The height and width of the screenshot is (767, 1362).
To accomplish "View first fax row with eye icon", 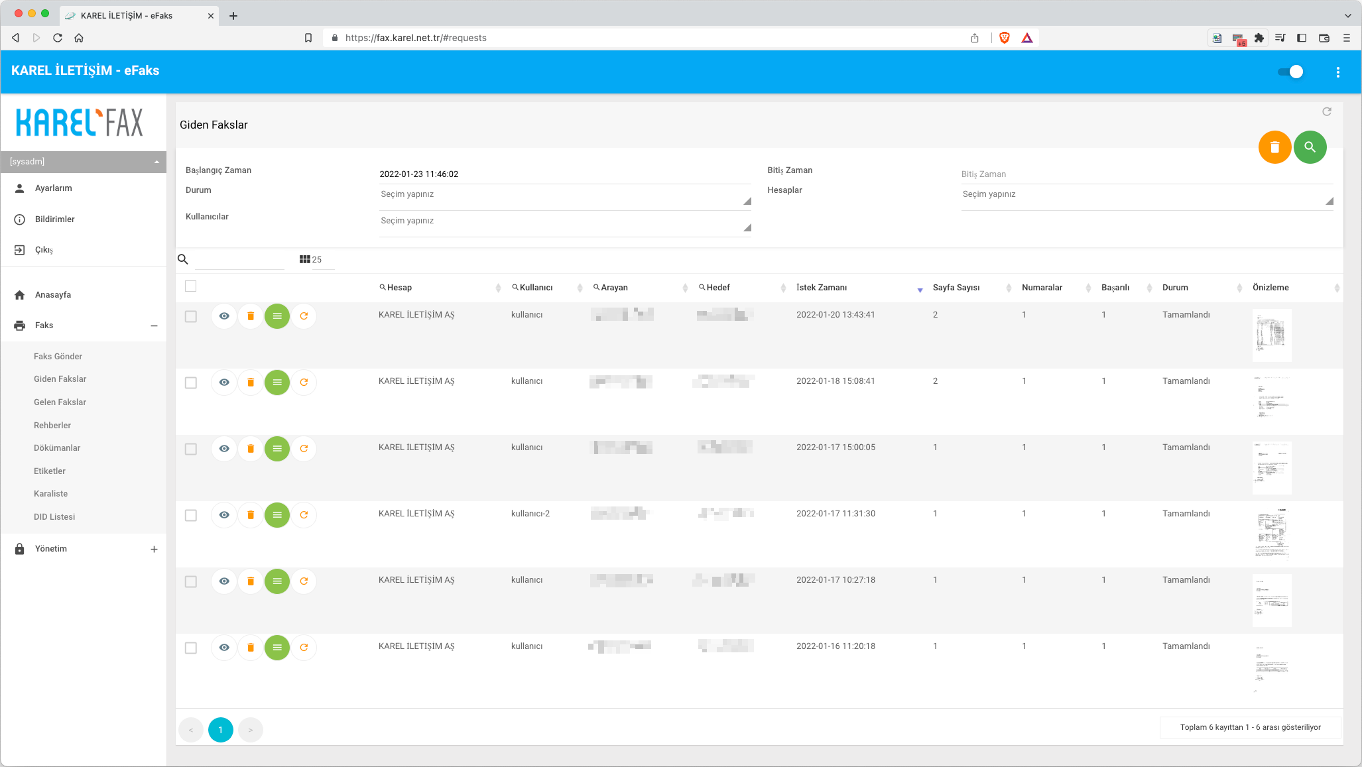I will pyautogui.click(x=224, y=316).
